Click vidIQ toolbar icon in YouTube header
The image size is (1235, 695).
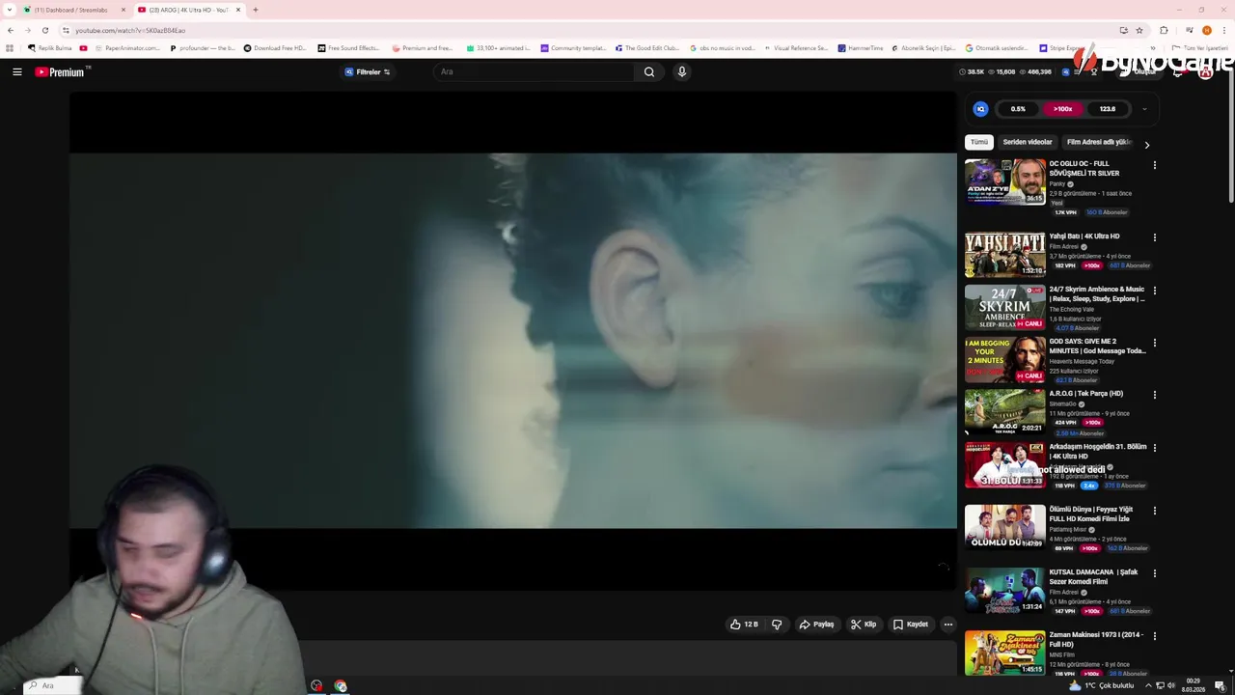[1066, 71]
